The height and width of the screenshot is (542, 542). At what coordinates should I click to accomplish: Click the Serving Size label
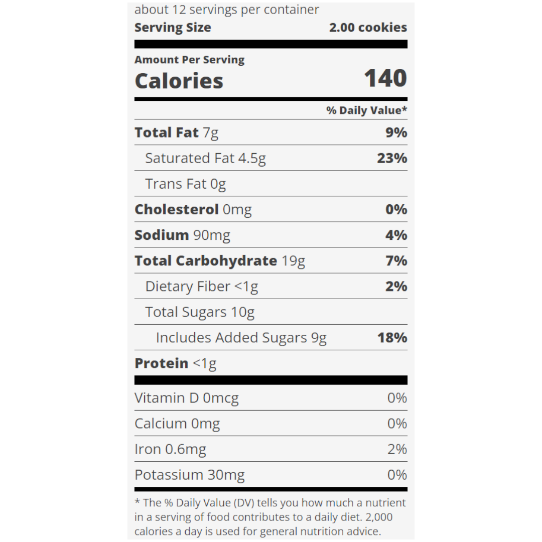click(x=173, y=28)
